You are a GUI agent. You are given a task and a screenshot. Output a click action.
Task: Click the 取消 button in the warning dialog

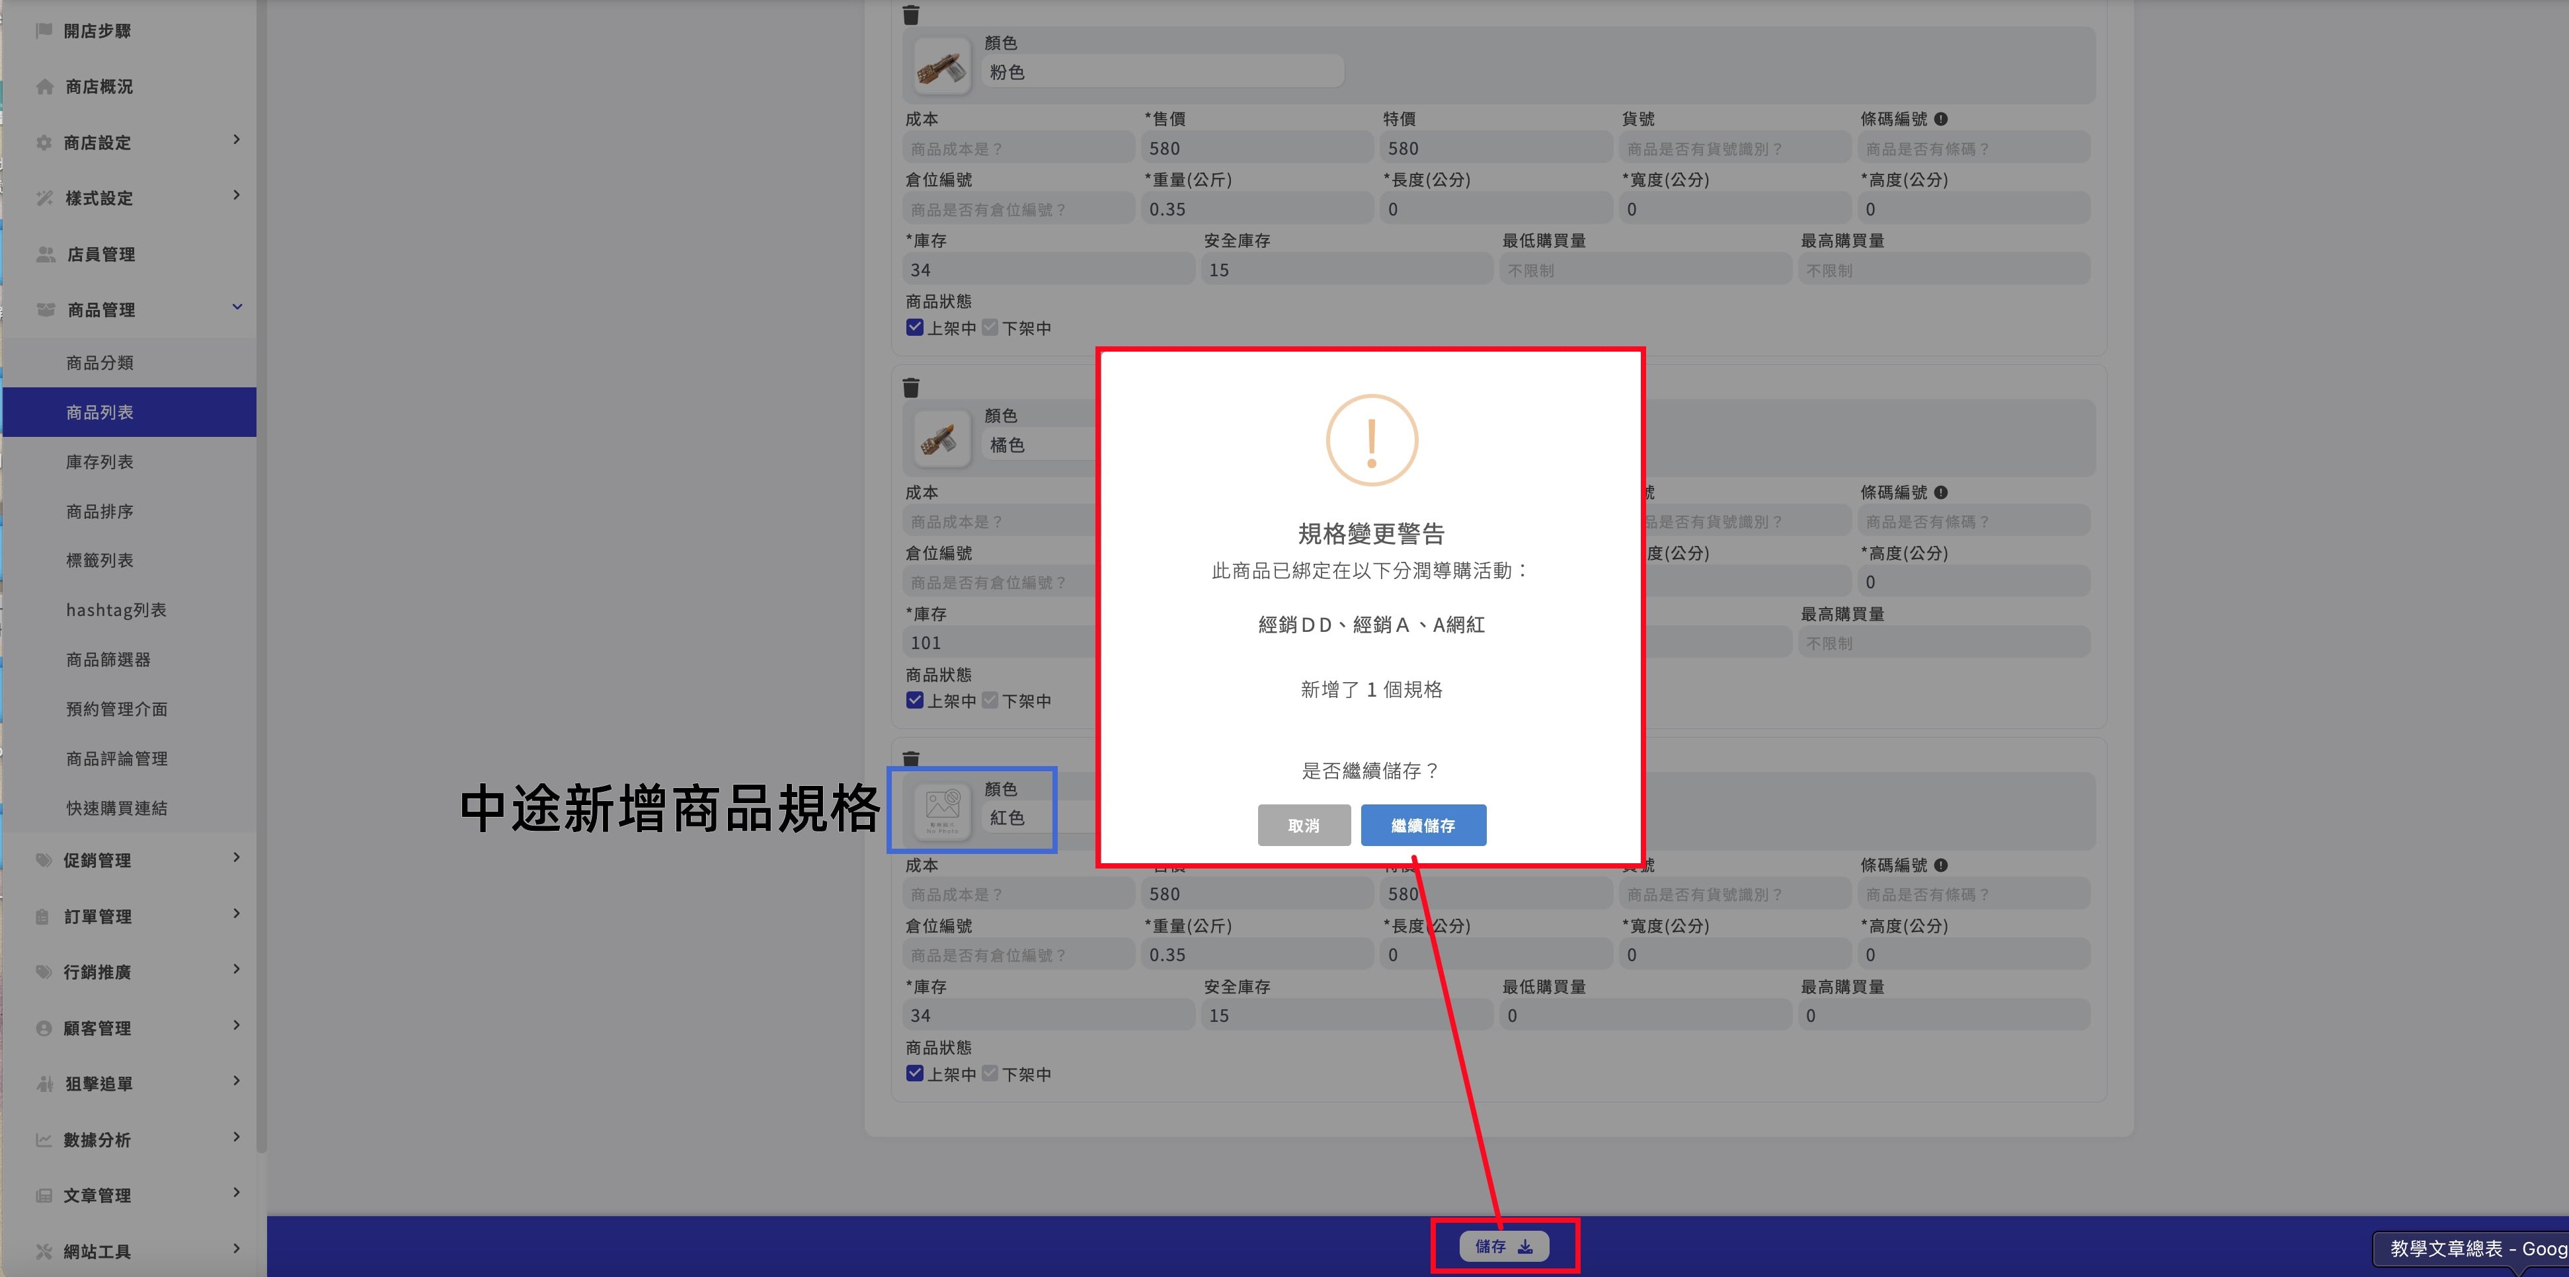click(x=1304, y=826)
